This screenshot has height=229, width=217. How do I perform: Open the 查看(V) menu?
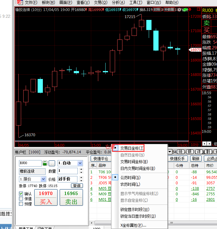[83, 2]
